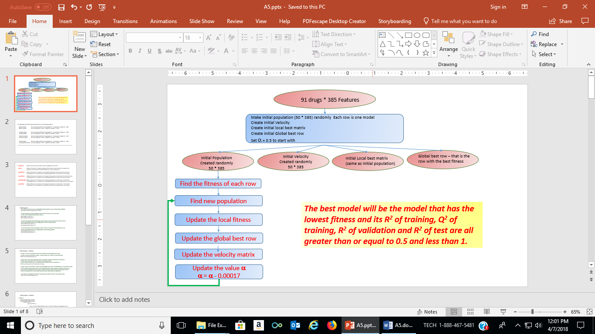This screenshot has width=595, height=334.
Task: Click the Reset slide button
Action: pyautogui.click(x=101, y=44)
